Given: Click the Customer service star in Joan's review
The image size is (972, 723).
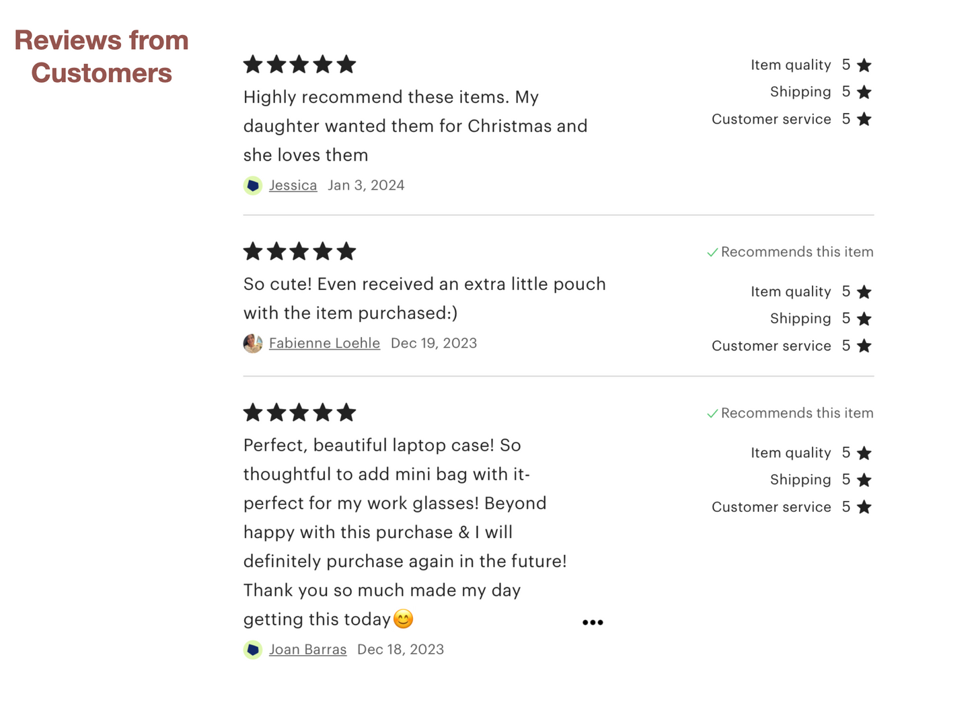Looking at the screenshot, I should [864, 507].
